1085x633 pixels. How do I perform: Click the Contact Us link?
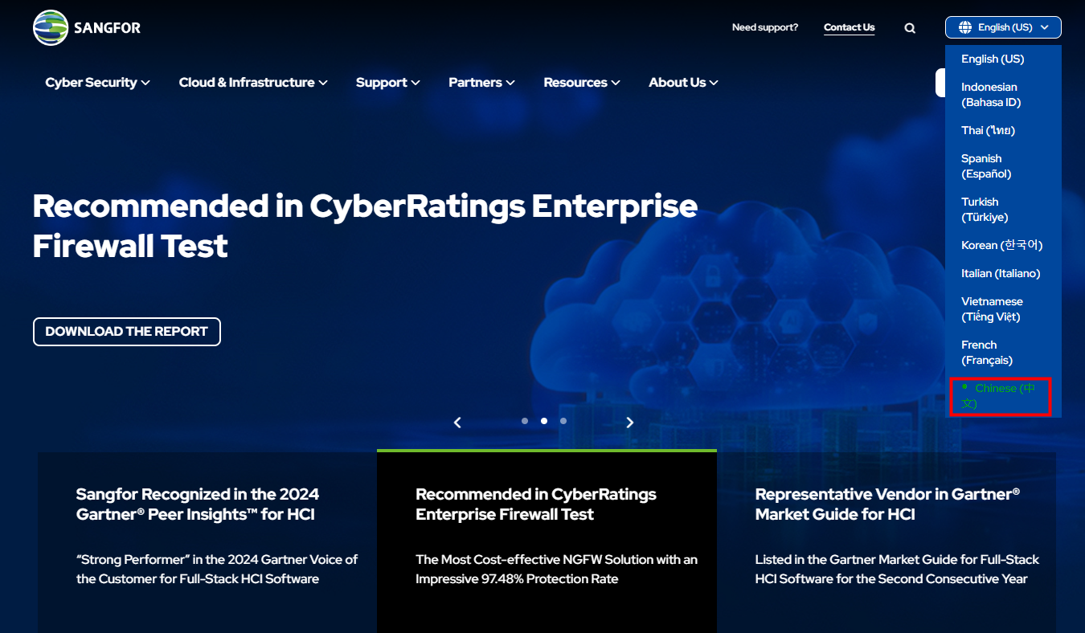849,27
